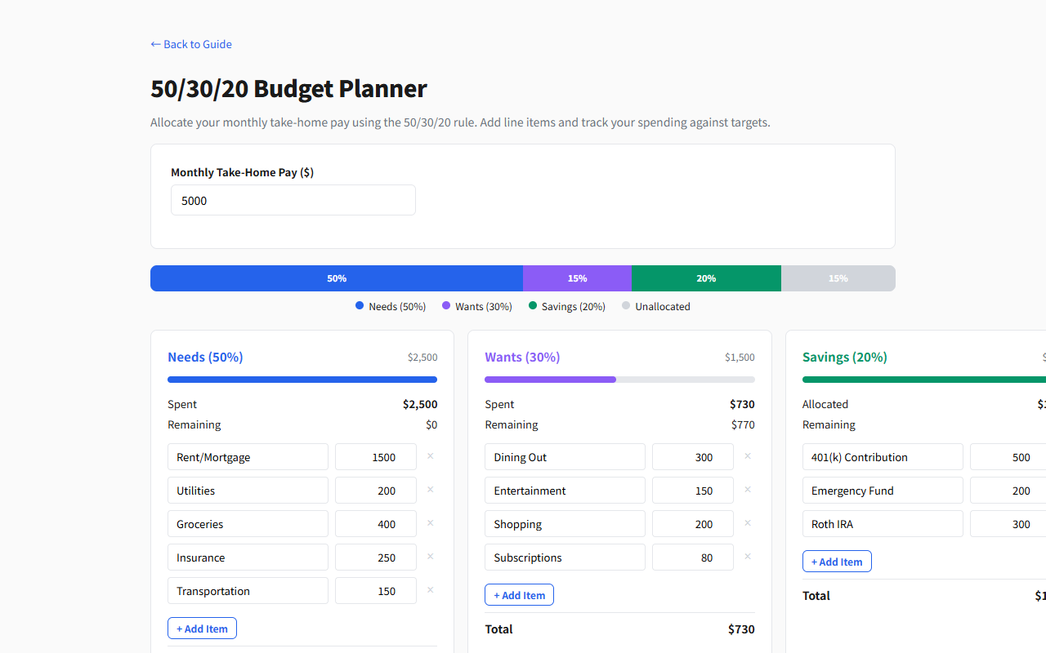Delete the Insurance line item
This screenshot has height=653, width=1046.
[430, 557]
